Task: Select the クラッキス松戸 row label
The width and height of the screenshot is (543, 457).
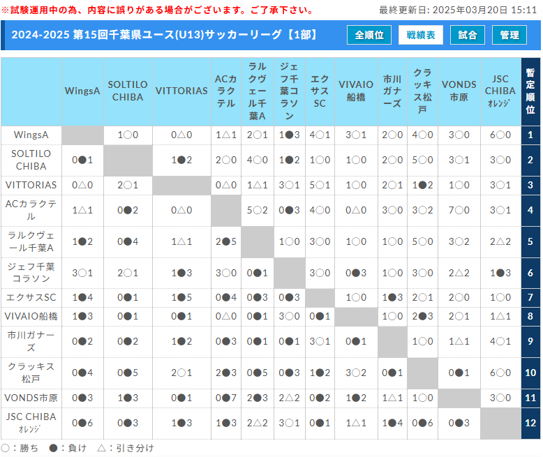Action: click(x=31, y=373)
